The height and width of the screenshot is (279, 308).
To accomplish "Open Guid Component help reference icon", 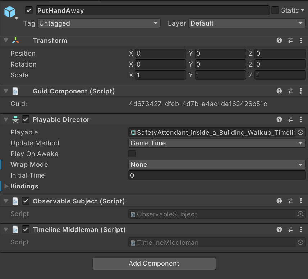I will (279, 91).
